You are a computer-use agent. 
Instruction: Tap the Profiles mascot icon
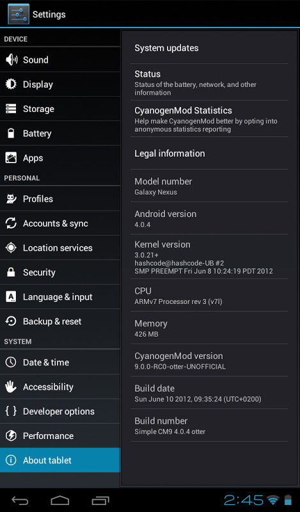click(x=11, y=198)
